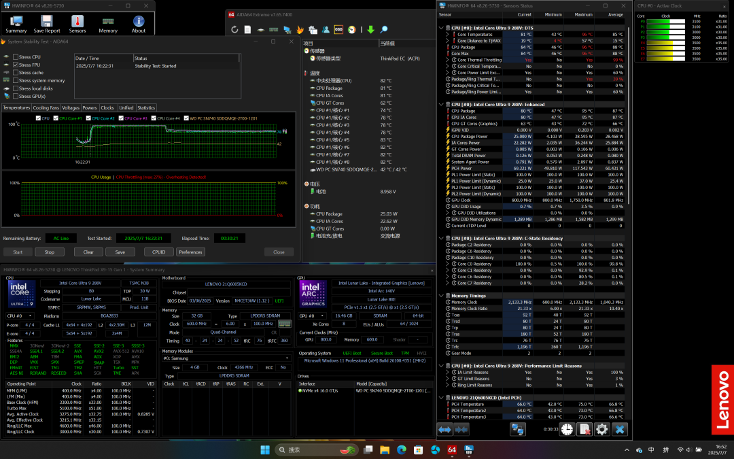Image resolution: width=734 pixels, height=459 pixels.
Task: Switch to the Statistics tab
Action: pos(146,107)
